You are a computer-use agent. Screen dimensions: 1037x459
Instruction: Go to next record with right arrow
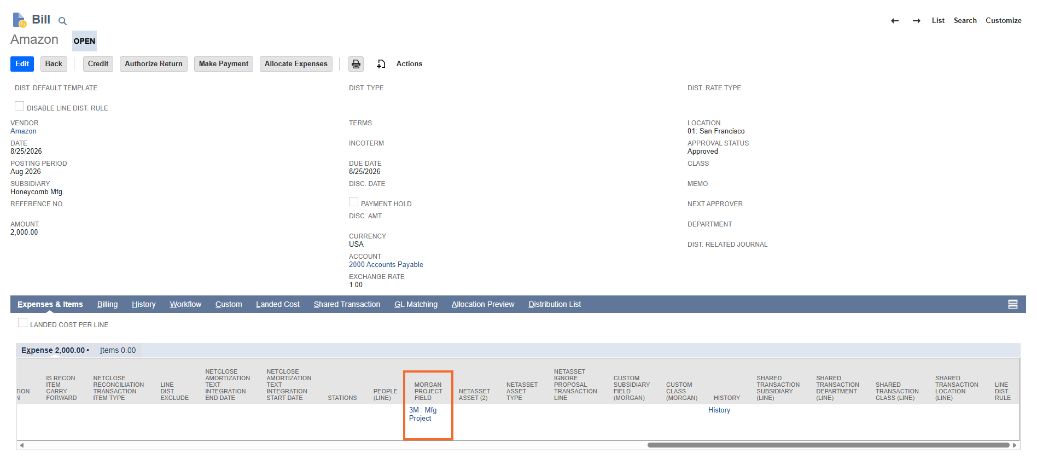click(x=916, y=21)
